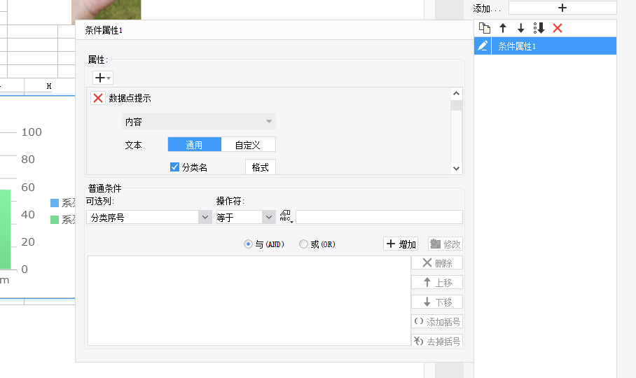Toggle the 分类名 checkbox
The image size is (636, 378).
174,167
